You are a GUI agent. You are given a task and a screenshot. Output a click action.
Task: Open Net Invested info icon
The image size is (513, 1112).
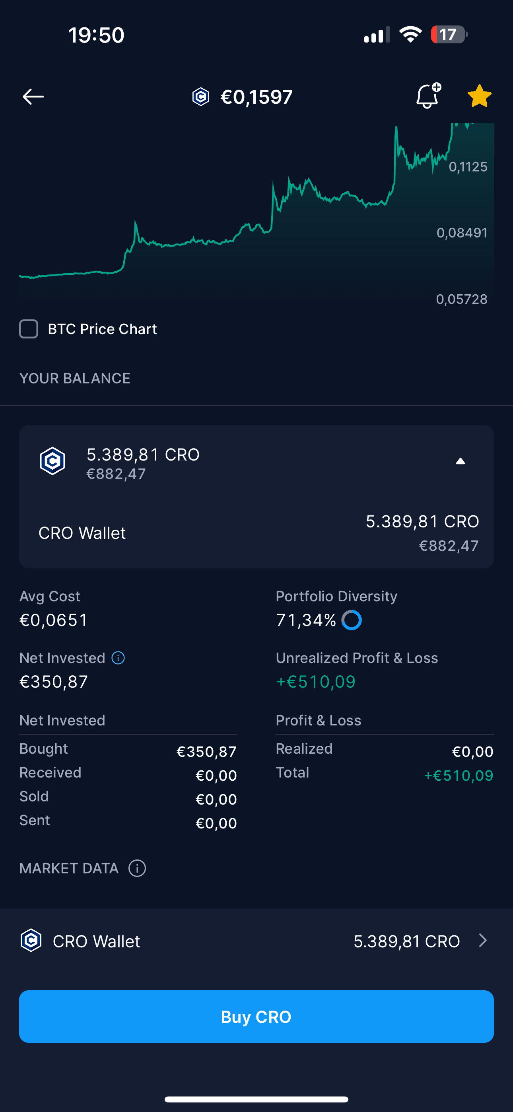click(x=119, y=658)
